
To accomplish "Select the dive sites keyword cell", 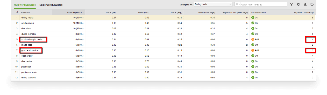I will pos(36,29).
